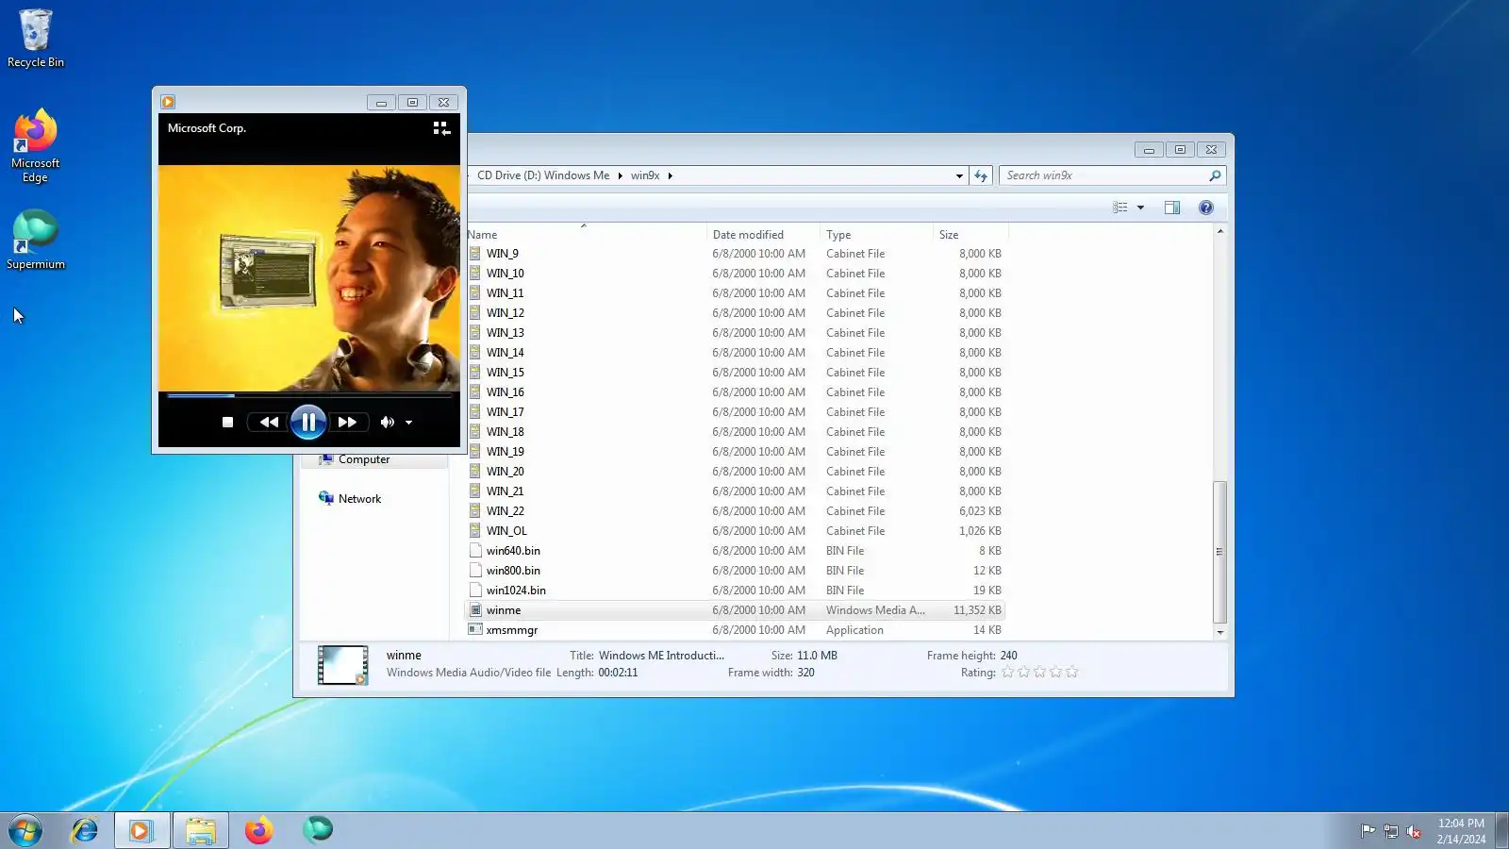1509x849 pixels.
Task: Switch media player to Library view
Action: [441, 128]
